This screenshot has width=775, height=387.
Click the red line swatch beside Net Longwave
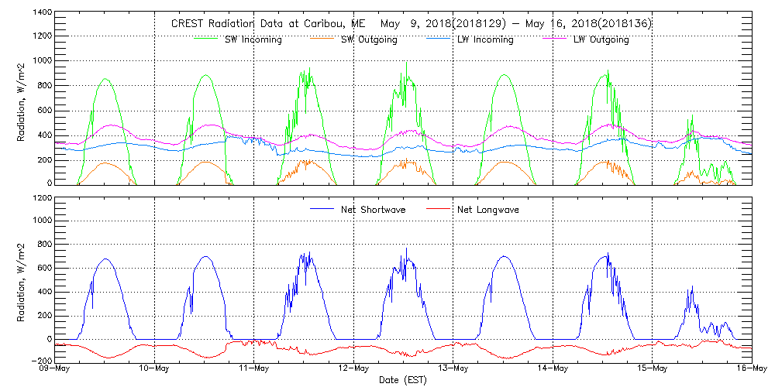440,209
